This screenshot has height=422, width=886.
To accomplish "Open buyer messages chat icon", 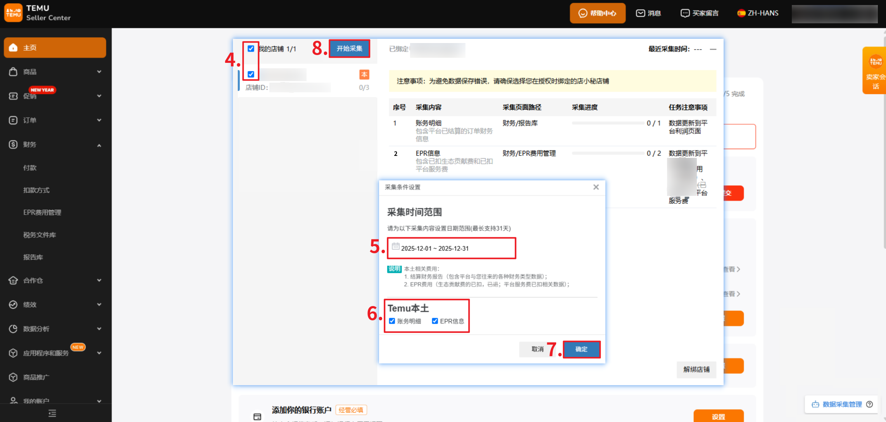I will click(685, 13).
